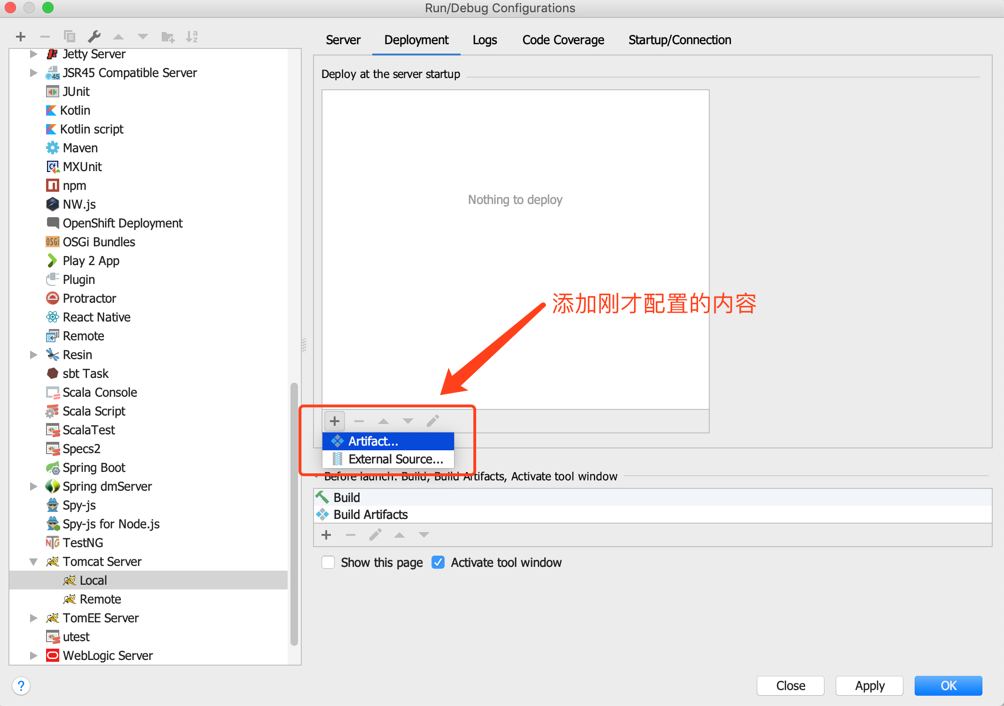Screen dimensions: 1004x706
Task: Uncheck Activate tool window checkbox
Action: (x=438, y=563)
